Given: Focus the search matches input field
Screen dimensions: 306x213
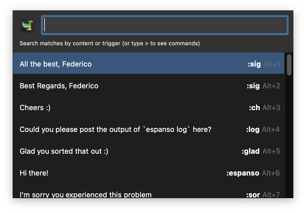Looking at the screenshot, I should coord(165,25).
